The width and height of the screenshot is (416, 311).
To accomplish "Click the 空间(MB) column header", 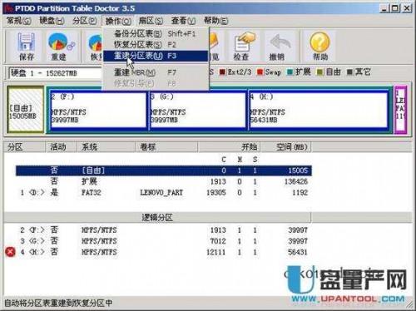I will click(x=286, y=147).
